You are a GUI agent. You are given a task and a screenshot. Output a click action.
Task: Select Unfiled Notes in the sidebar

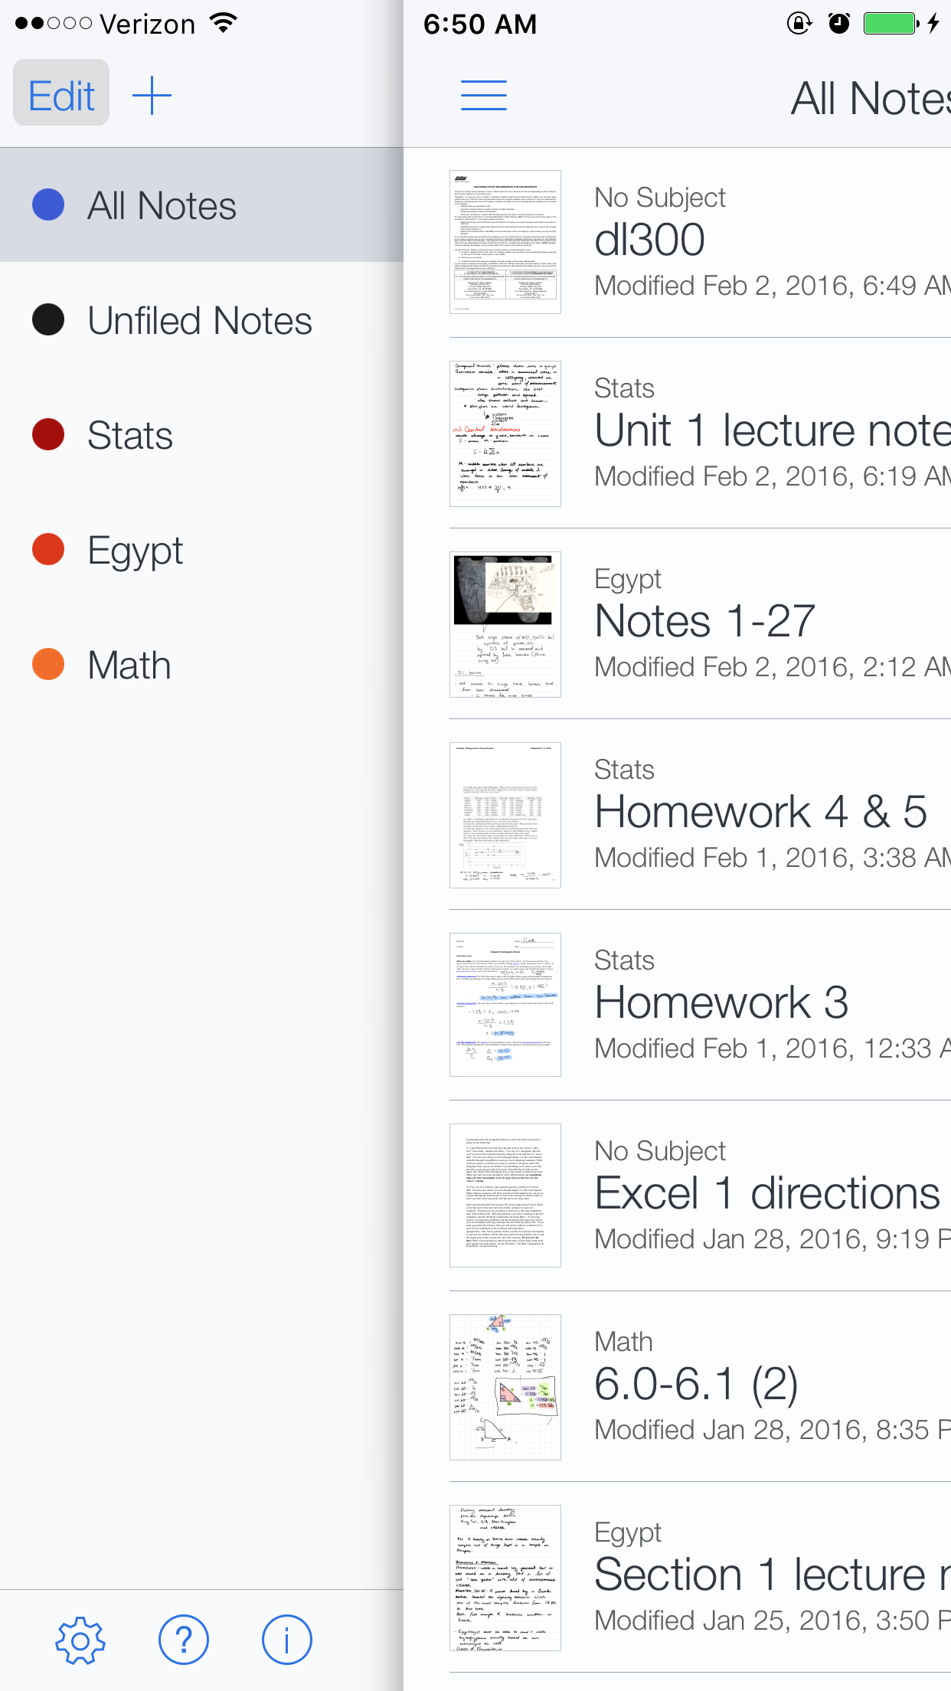pos(201,320)
